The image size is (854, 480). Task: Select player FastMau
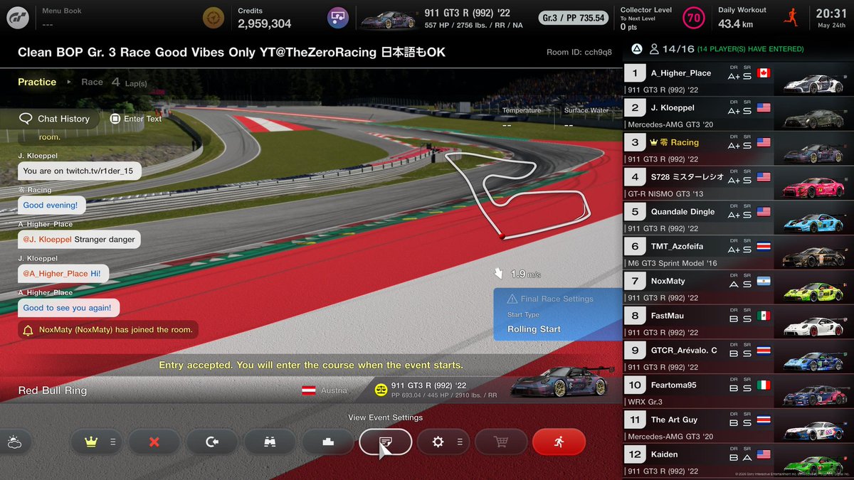[739, 322]
